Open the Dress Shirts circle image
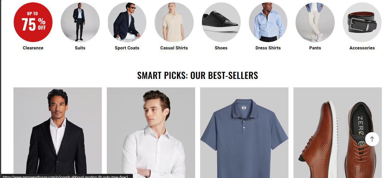 point(268,22)
